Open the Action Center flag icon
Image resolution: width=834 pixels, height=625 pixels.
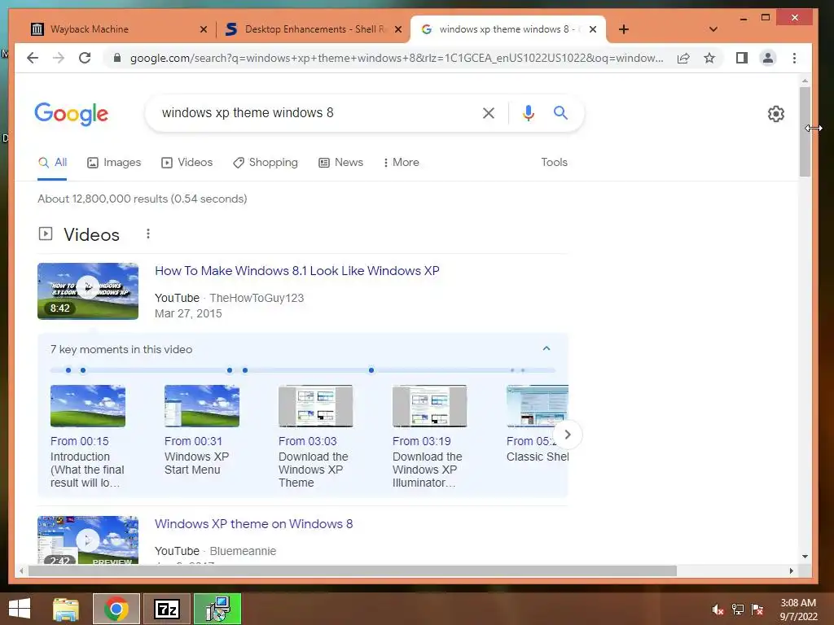coord(757,610)
